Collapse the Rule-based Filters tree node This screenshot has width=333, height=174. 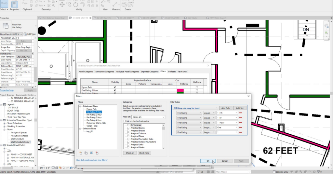(80, 106)
